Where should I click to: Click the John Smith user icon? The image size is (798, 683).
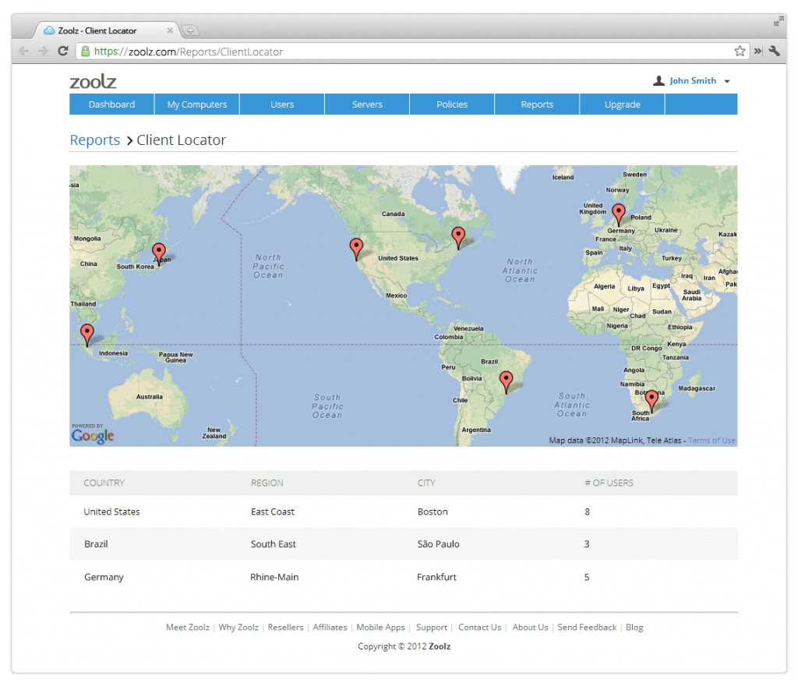659,80
